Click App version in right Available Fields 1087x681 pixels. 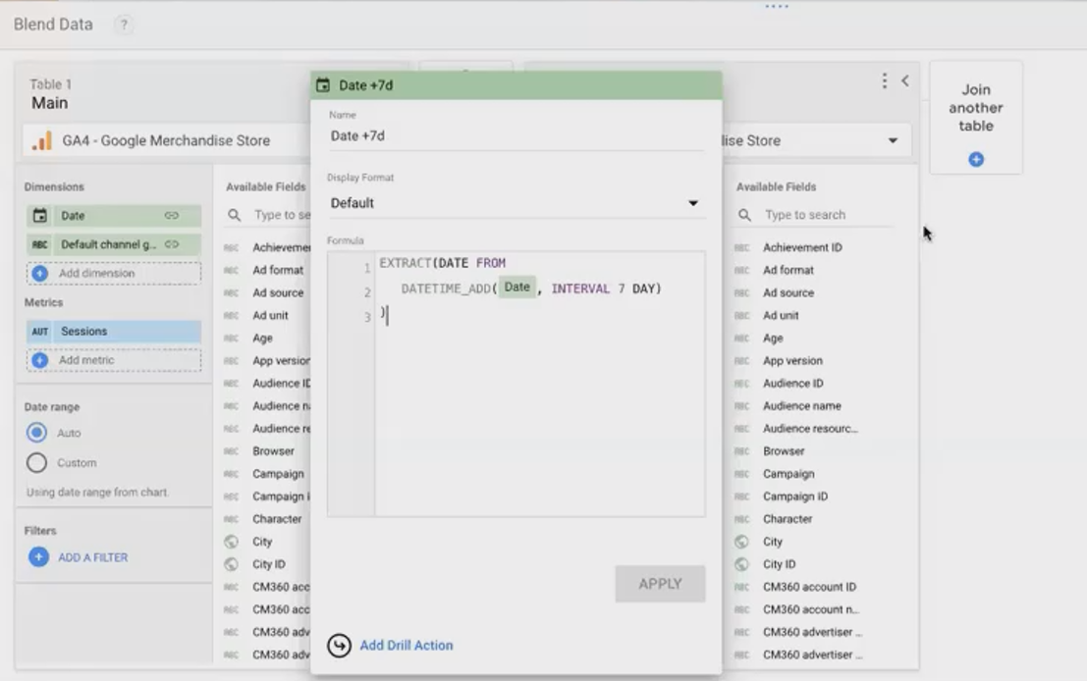point(792,361)
